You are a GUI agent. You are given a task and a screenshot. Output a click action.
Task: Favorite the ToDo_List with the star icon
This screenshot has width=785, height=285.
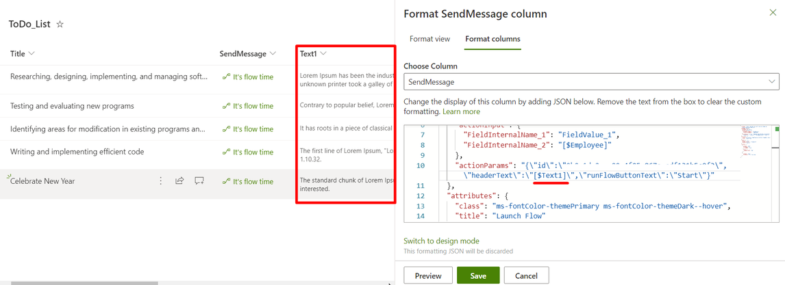(x=60, y=25)
